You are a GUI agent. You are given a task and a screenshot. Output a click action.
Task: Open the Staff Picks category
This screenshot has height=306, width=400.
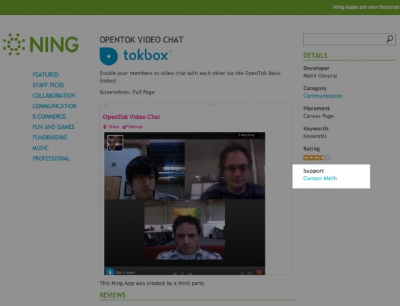[x=49, y=85]
